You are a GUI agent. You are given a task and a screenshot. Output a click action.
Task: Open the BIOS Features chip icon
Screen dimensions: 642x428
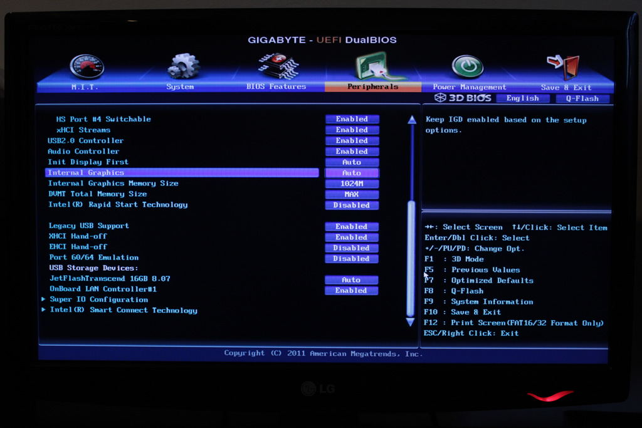tap(278, 66)
